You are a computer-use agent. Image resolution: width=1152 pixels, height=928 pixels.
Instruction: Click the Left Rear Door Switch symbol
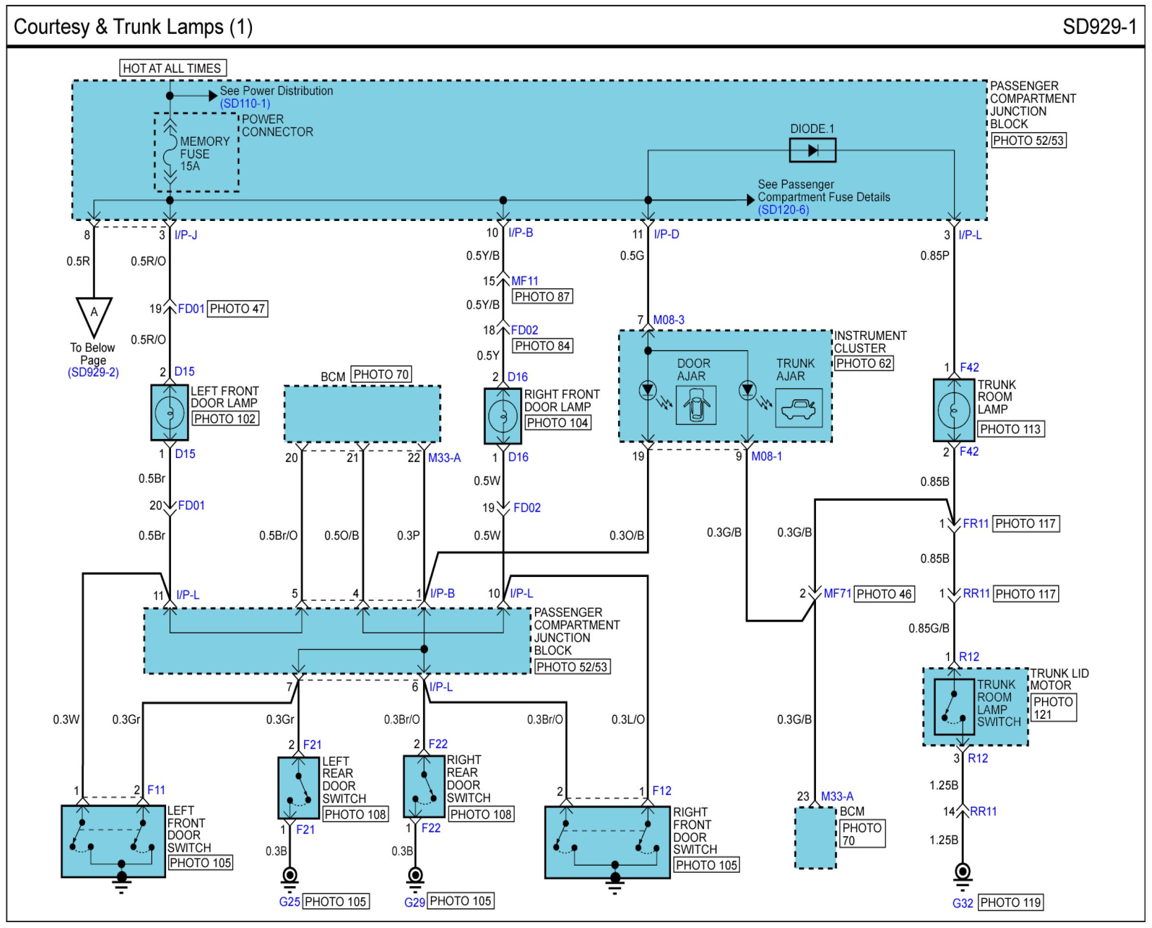[x=298, y=788]
